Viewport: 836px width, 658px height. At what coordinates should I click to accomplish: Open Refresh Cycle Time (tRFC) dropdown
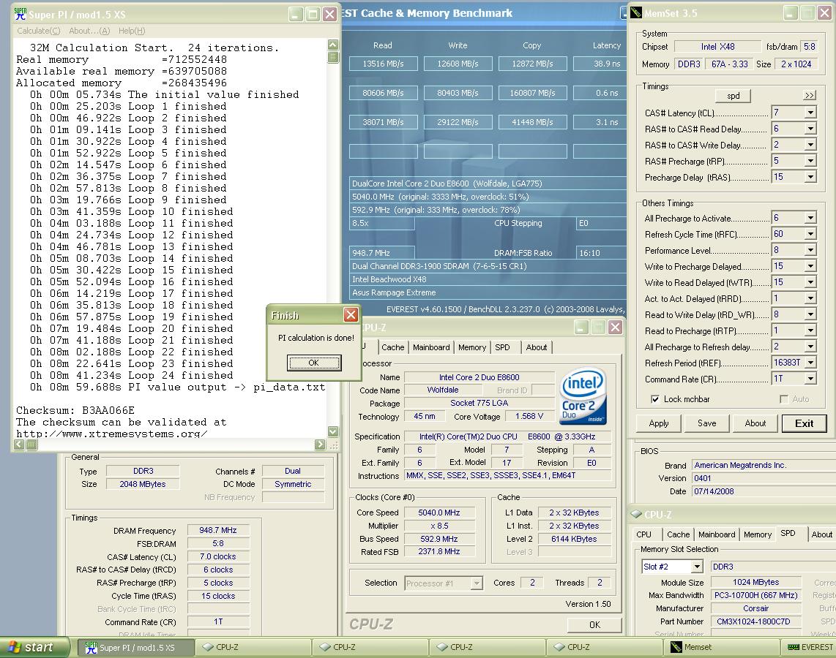(x=810, y=234)
